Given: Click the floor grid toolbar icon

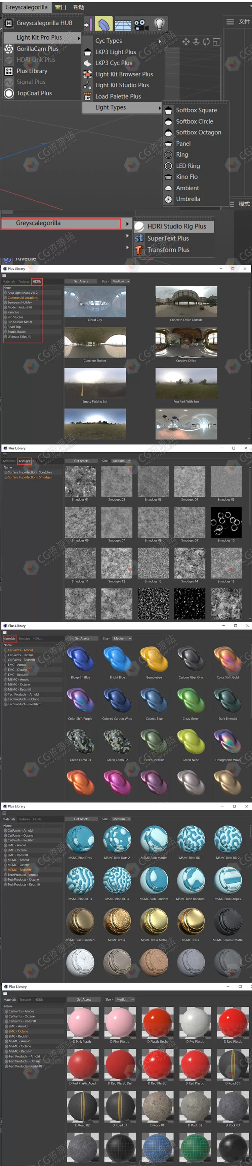Looking at the screenshot, I should 123,25.
